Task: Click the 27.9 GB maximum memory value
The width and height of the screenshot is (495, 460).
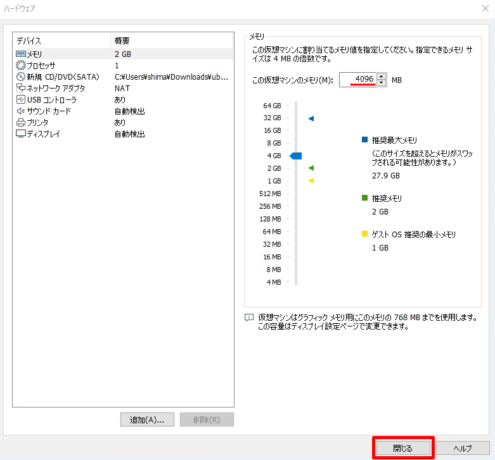Action: click(x=386, y=175)
